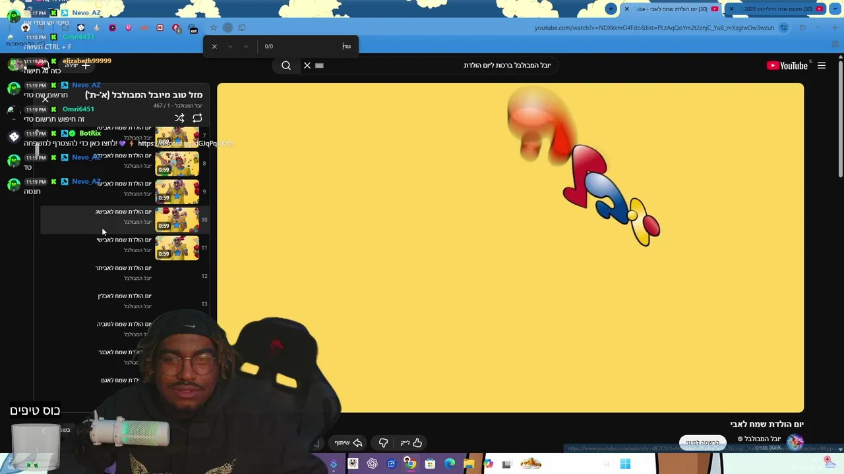Image resolution: width=844 pixels, height=474 pixels.
Task: Click the address bar URL
Action: click(654, 28)
